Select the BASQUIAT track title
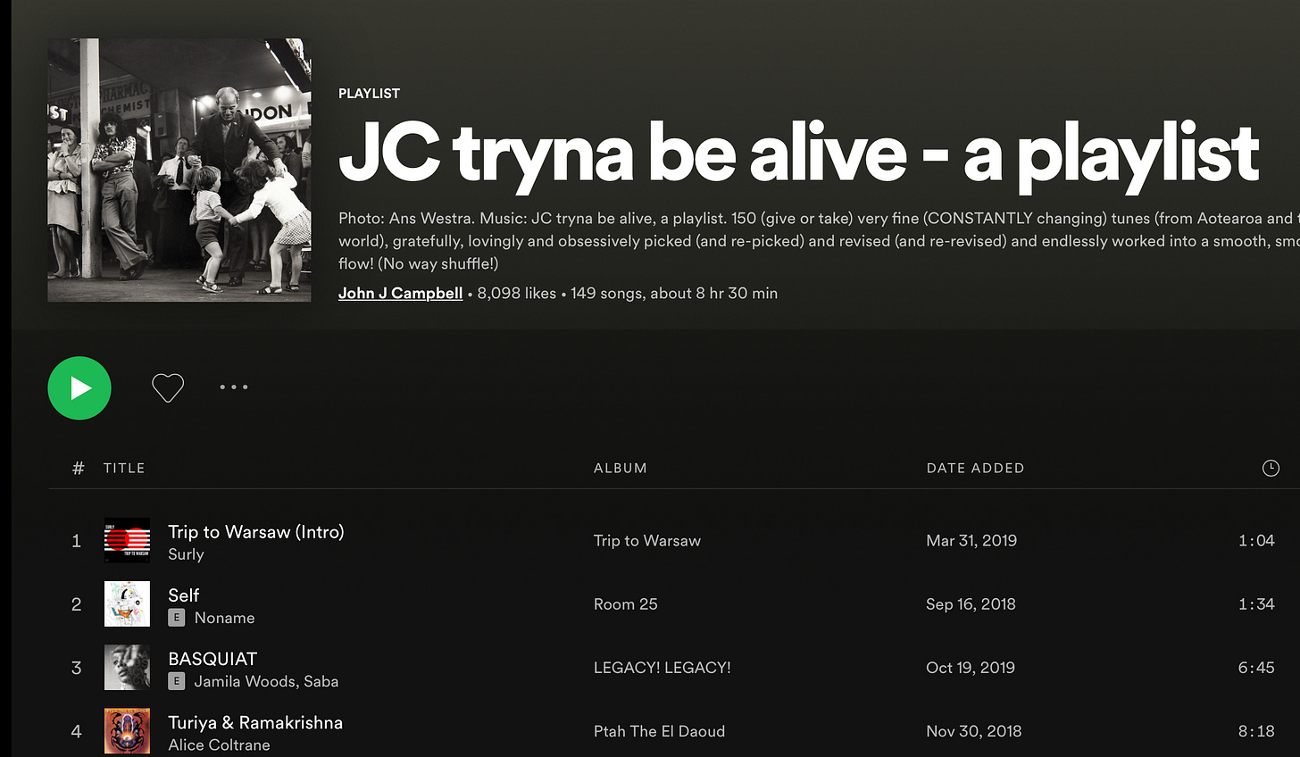 pyautogui.click(x=212, y=659)
